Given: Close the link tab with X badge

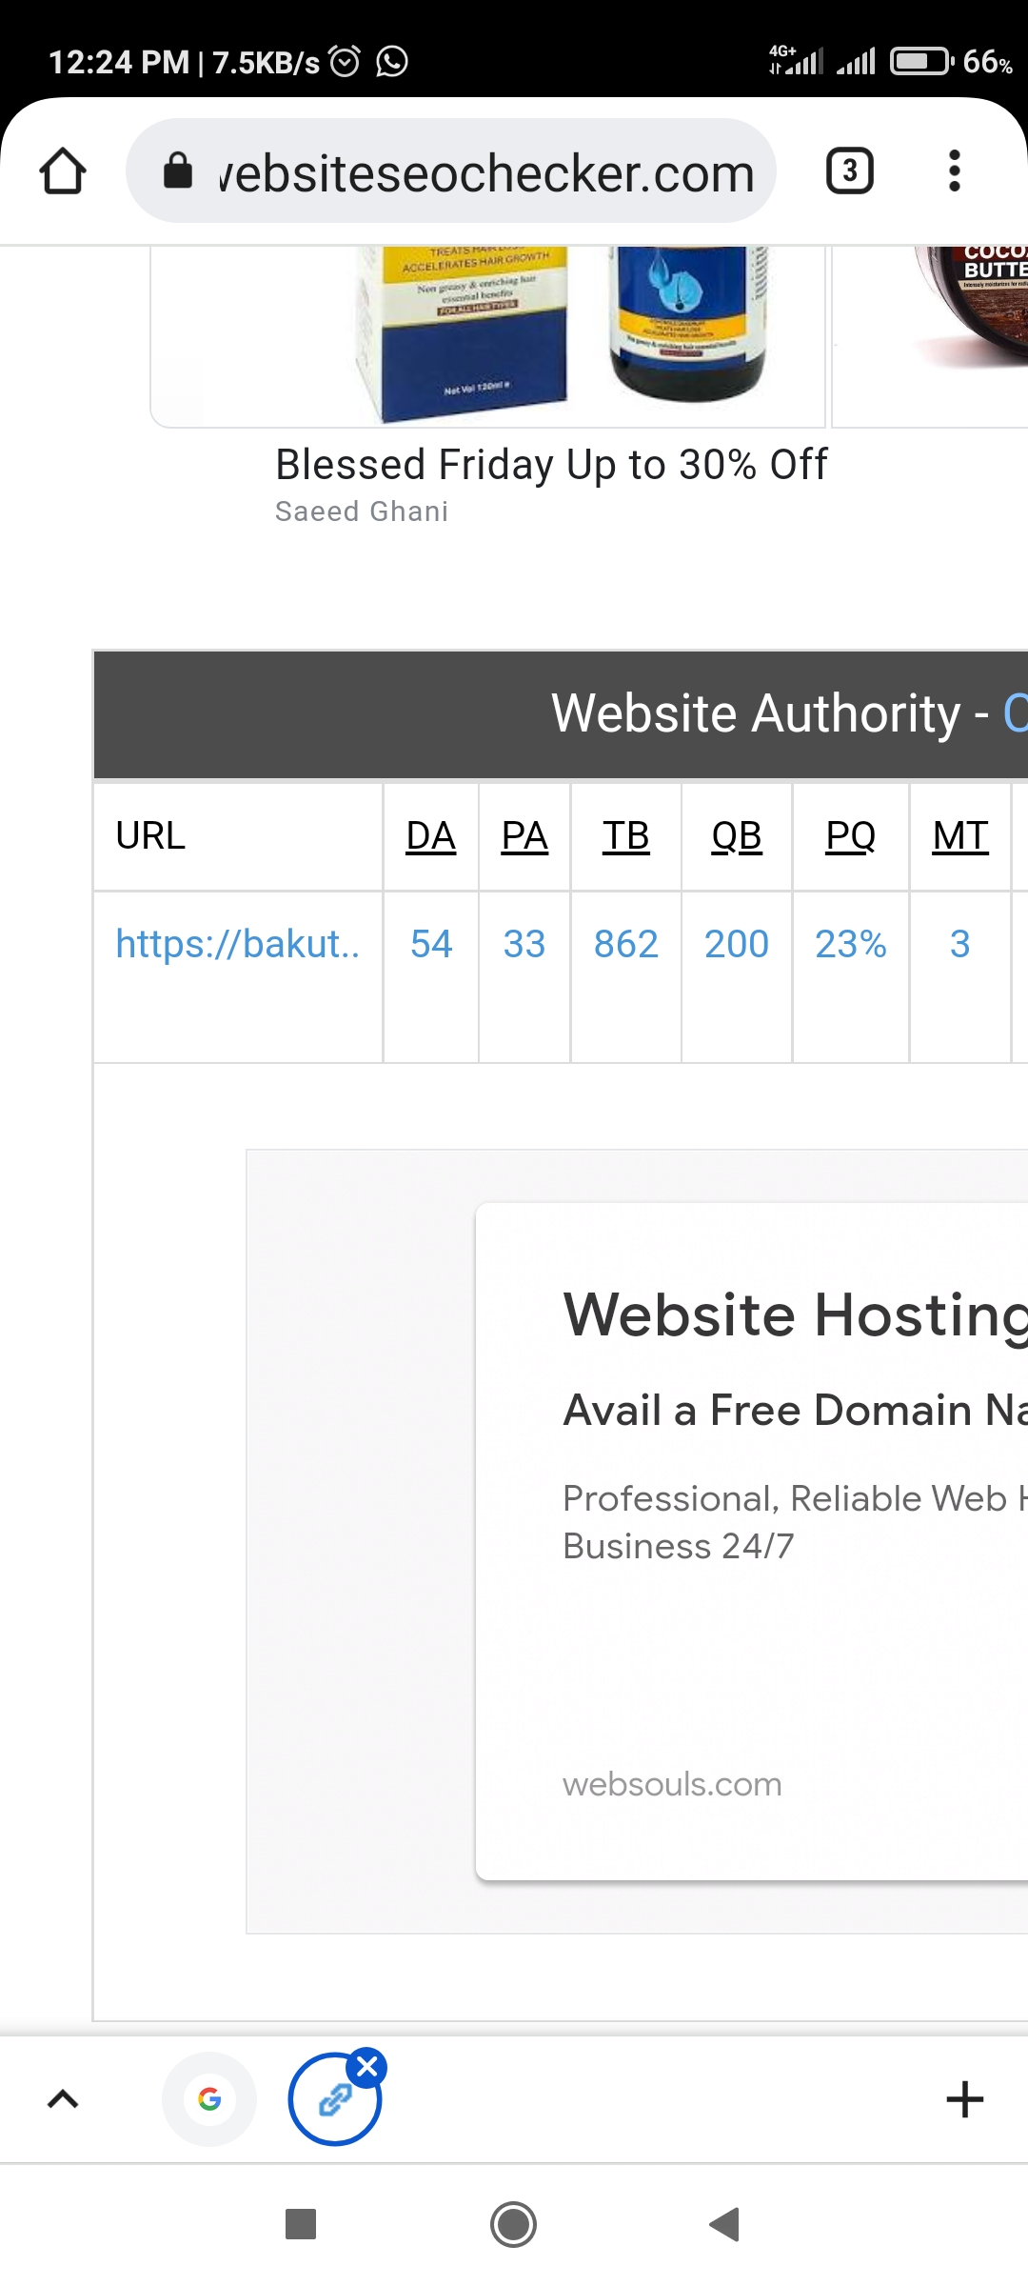Looking at the screenshot, I should tap(367, 2067).
